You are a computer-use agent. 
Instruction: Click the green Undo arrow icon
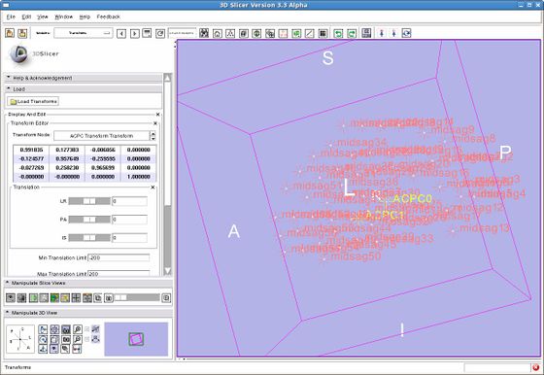[x=338, y=33]
